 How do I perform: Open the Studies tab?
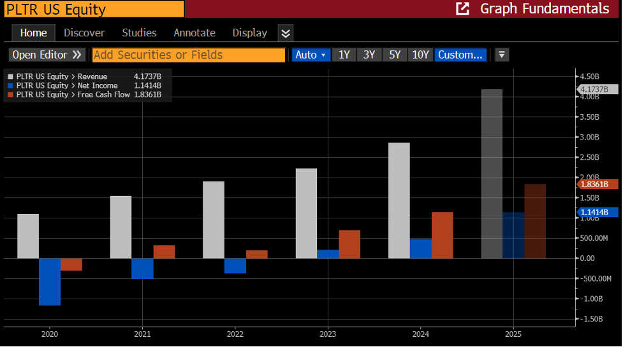(140, 33)
